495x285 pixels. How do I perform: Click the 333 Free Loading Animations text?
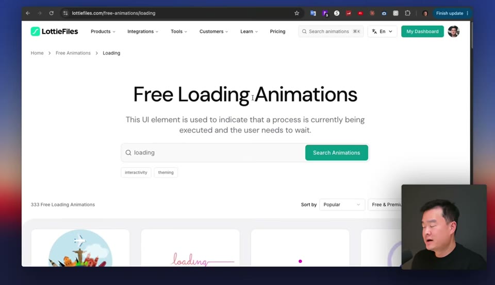[63, 205]
